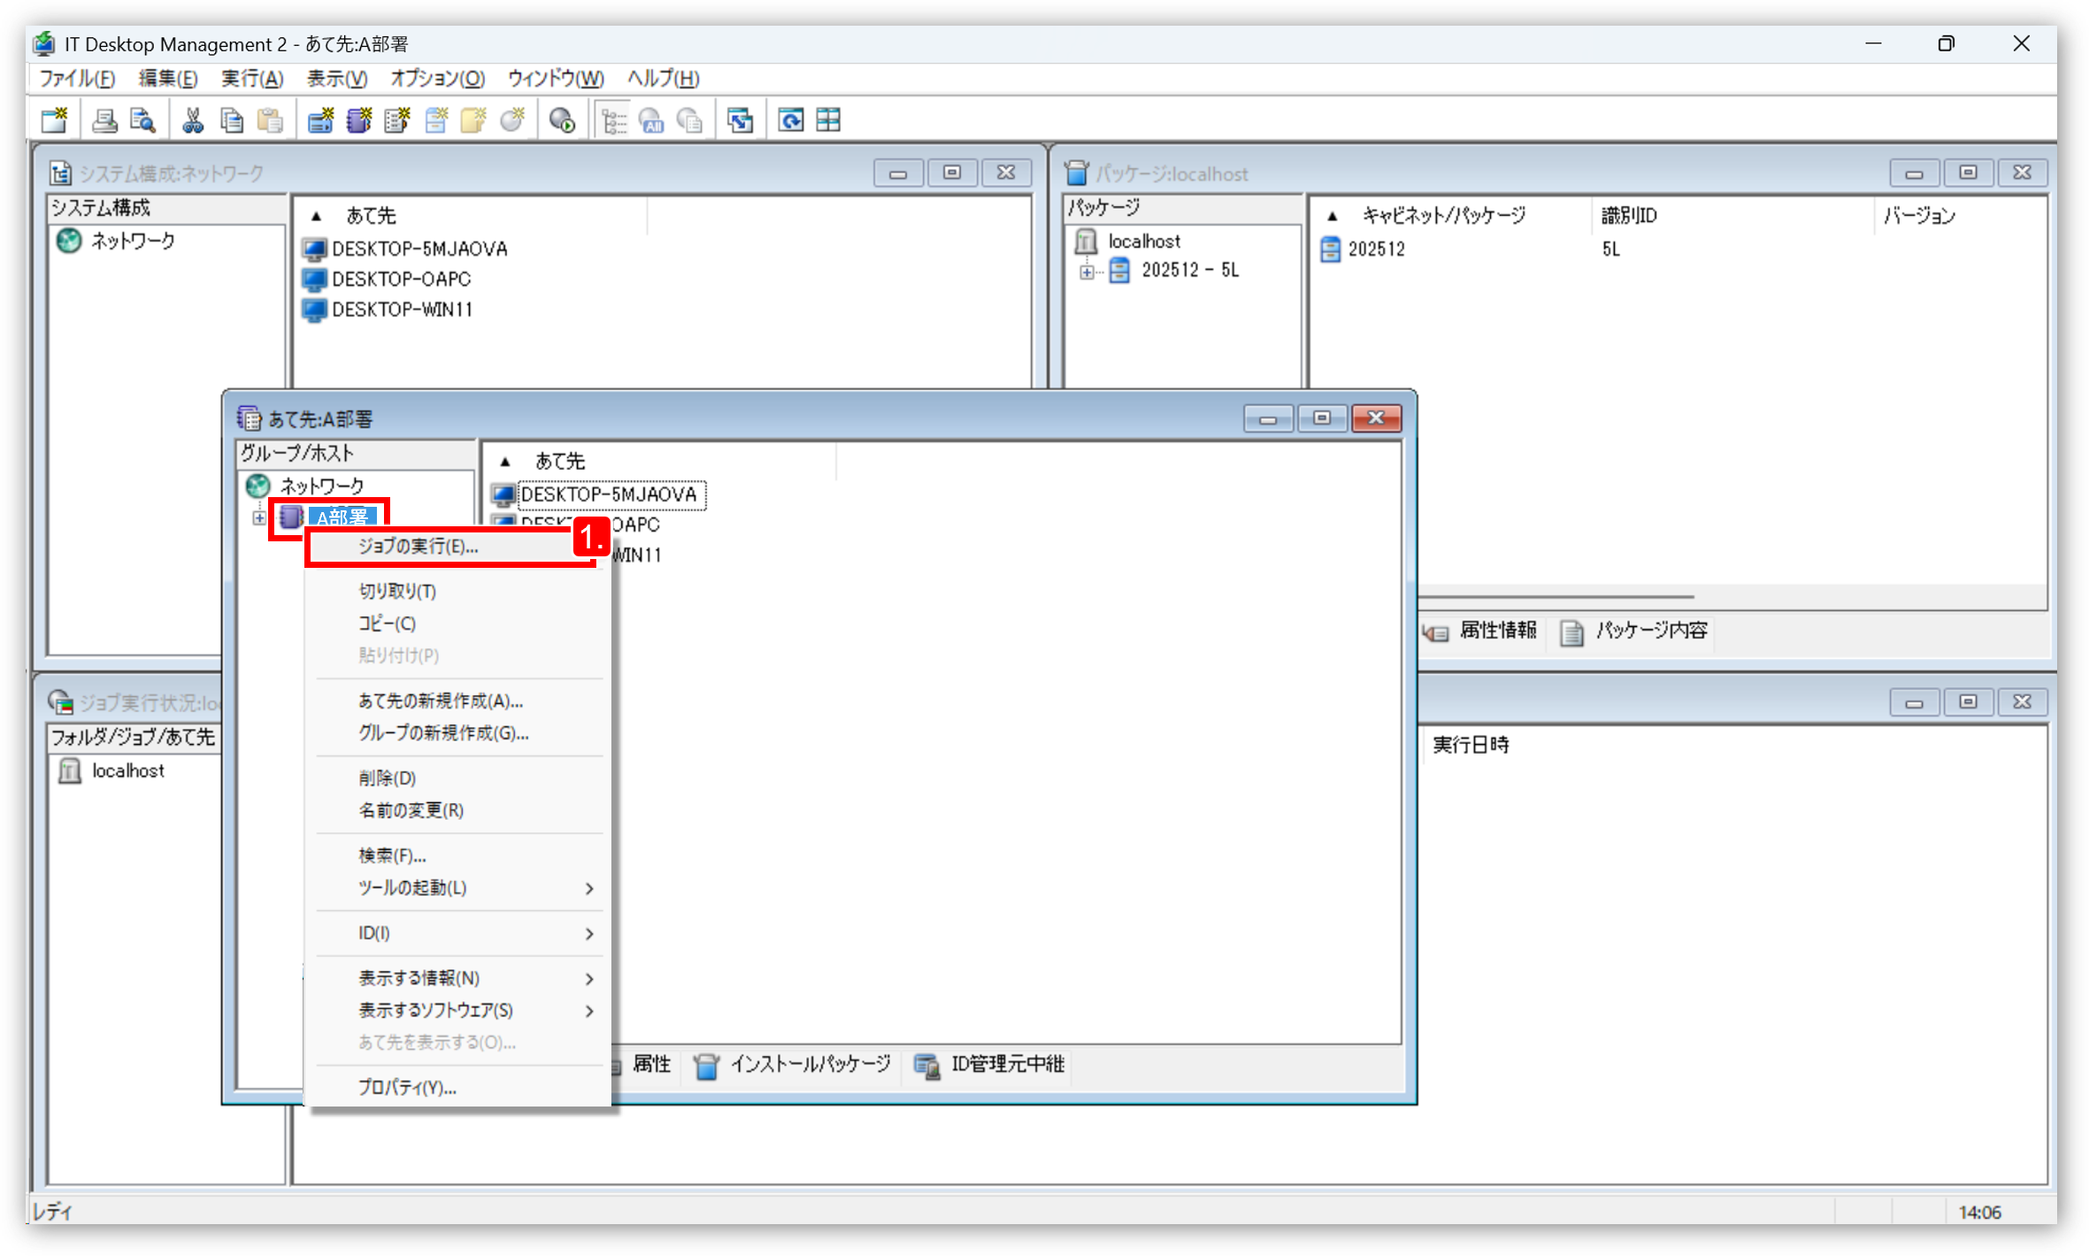Toggle the tree view toolbar button
The height and width of the screenshot is (1256, 2089).
(x=613, y=120)
